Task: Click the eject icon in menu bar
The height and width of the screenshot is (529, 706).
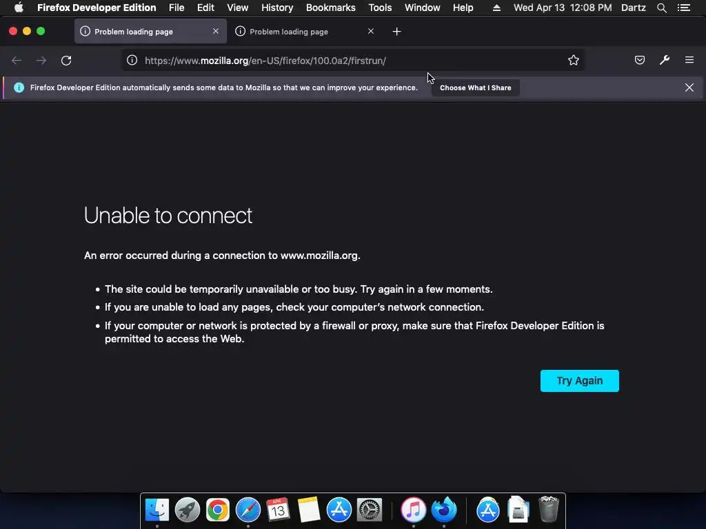Action: pyautogui.click(x=496, y=8)
